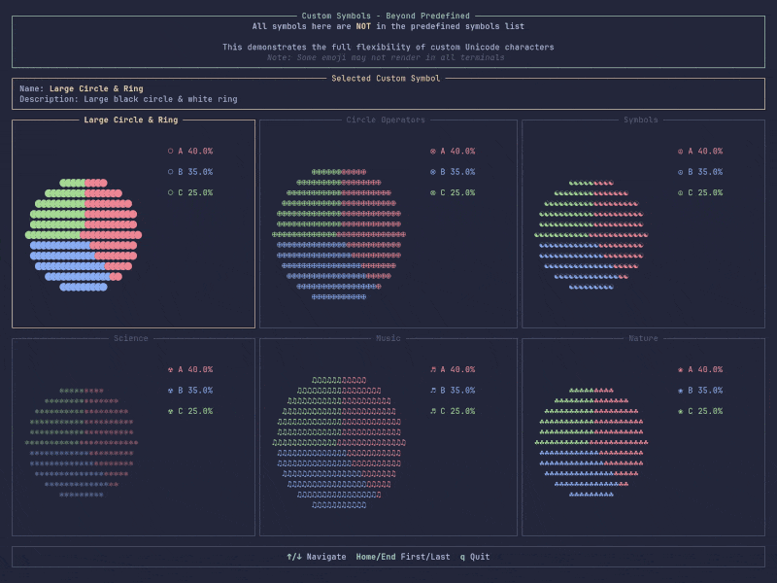The width and height of the screenshot is (777, 583).
Task: Open the Nature panel title
Action: [643, 339]
